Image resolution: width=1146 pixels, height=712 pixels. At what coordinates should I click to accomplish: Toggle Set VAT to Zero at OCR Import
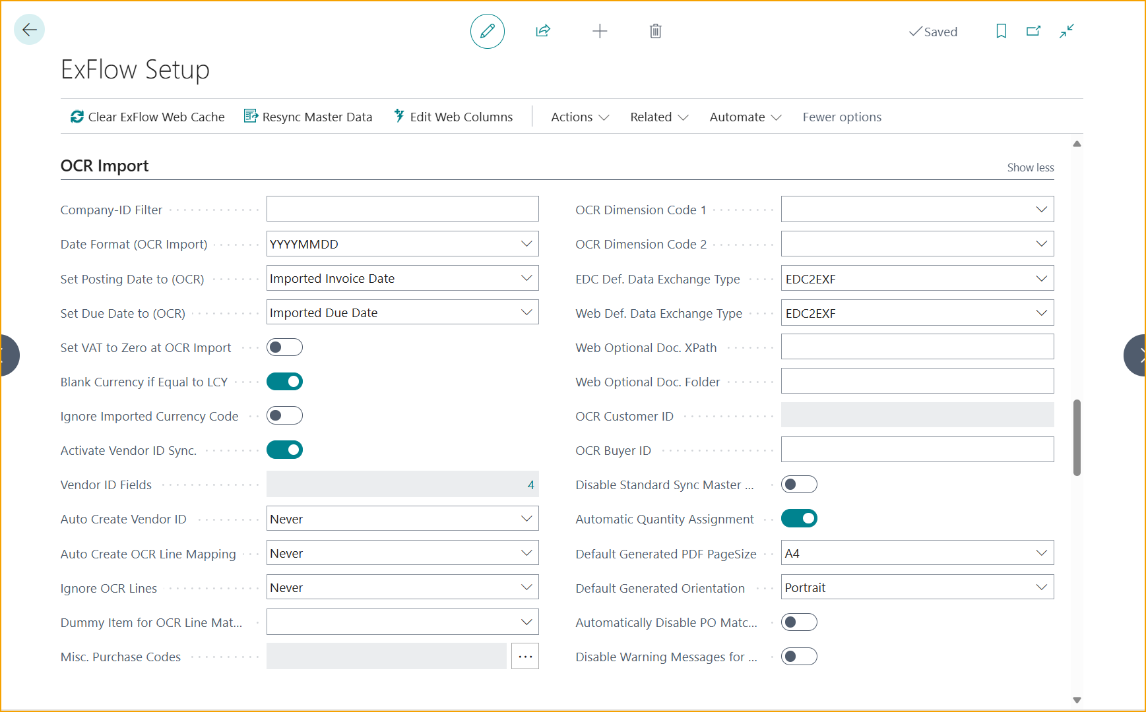284,347
